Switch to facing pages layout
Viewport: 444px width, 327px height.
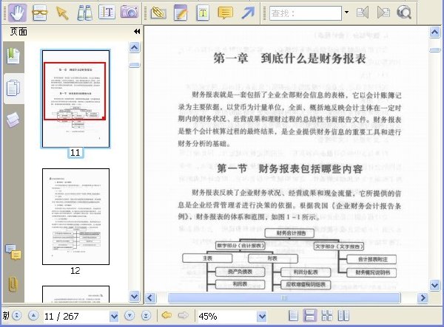[x=343, y=316]
